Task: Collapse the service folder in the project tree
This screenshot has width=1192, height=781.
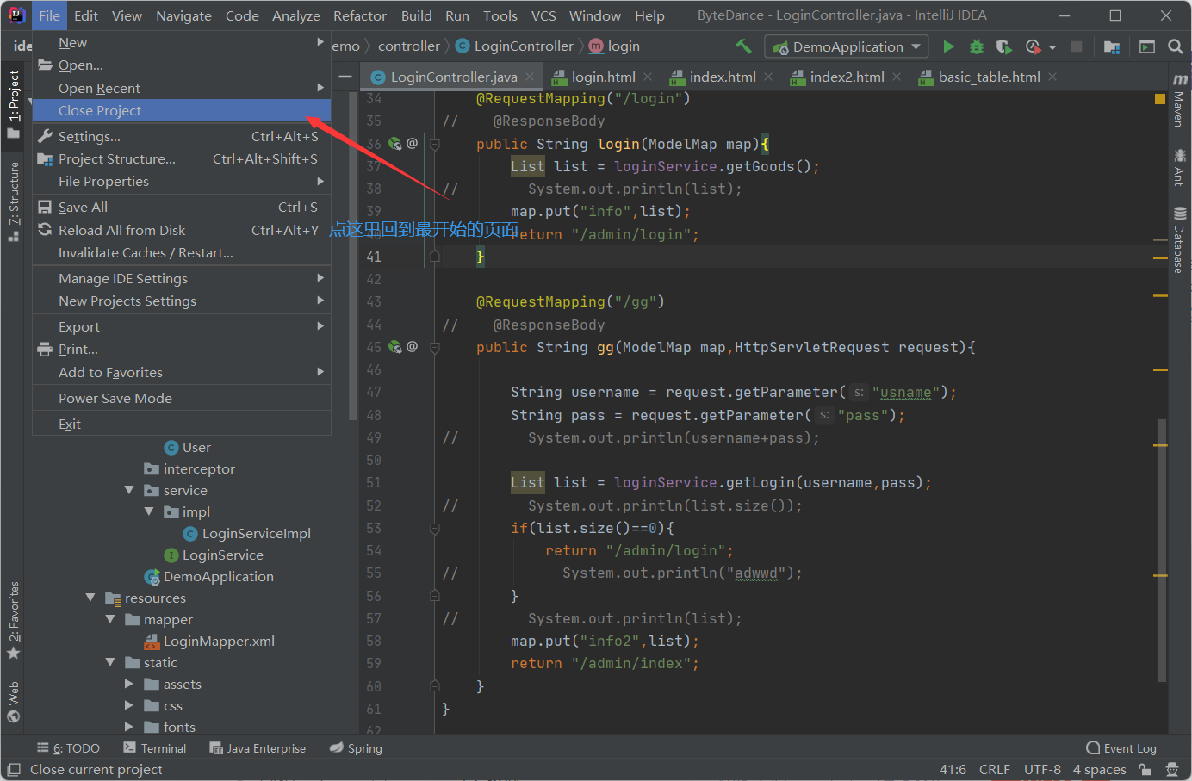Action: point(128,490)
